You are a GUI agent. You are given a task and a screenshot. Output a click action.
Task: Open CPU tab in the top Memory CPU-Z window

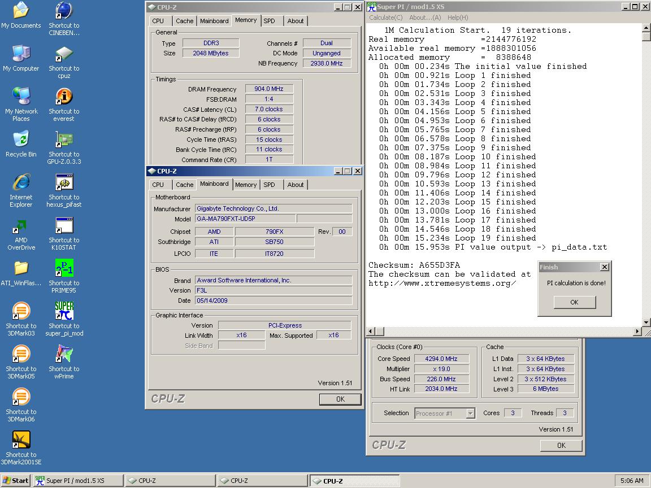pos(158,21)
